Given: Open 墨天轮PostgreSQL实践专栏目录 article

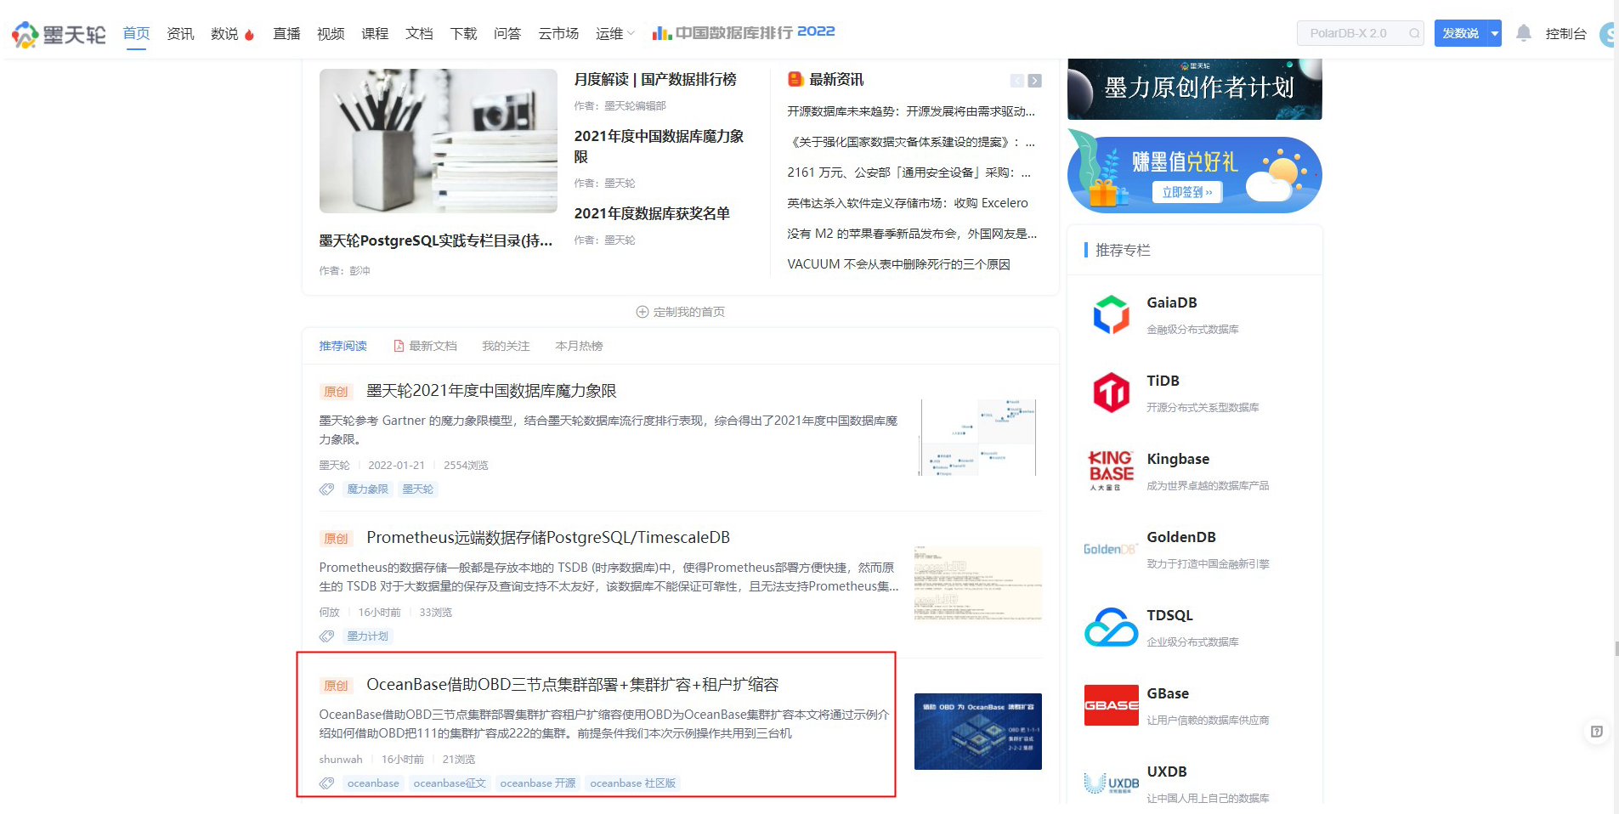Looking at the screenshot, I should coord(435,240).
